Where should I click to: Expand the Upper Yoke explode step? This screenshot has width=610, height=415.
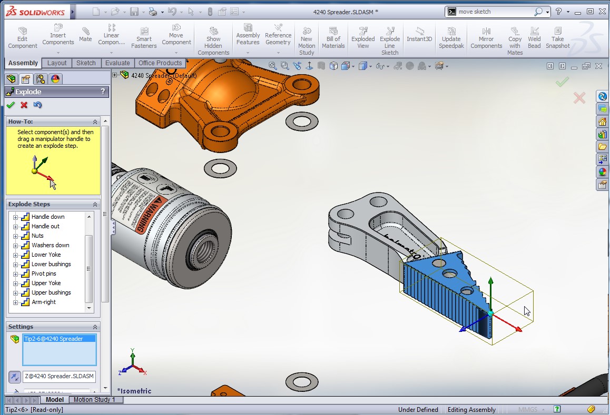click(15, 284)
